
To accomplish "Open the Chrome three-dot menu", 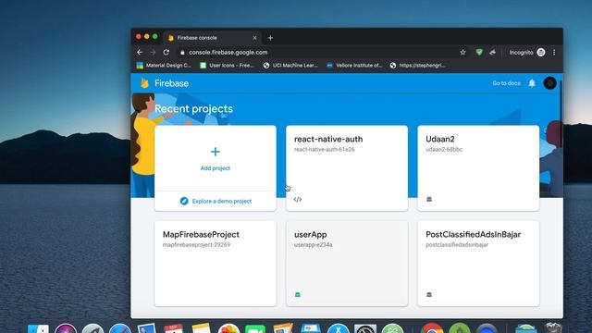I will pos(554,53).
